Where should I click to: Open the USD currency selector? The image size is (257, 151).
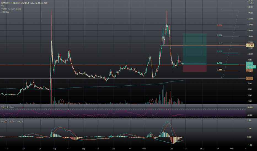click(251, 3)
